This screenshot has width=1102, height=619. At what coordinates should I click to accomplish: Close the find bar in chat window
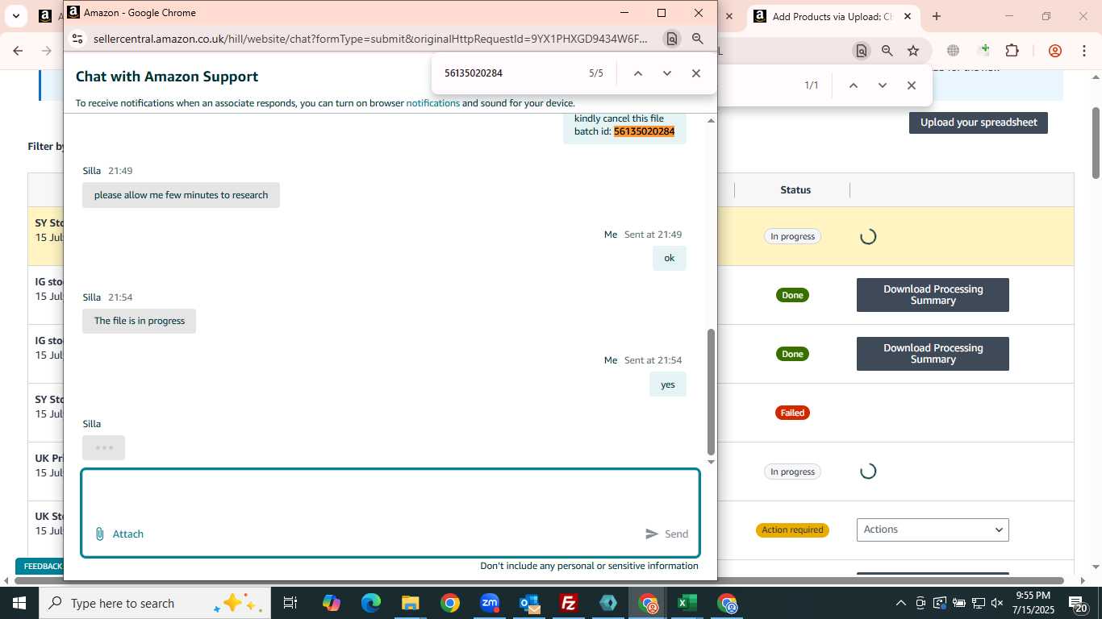click(695, 73)
